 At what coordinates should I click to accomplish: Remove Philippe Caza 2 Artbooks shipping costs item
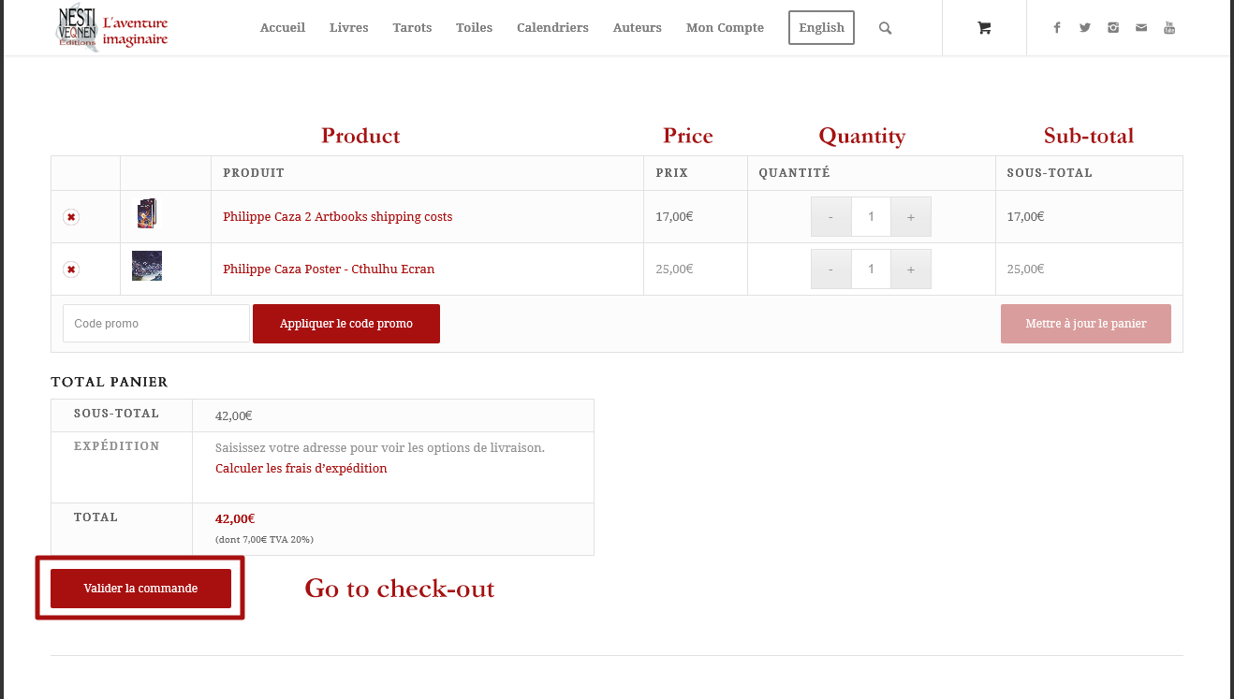pos(70,217)
